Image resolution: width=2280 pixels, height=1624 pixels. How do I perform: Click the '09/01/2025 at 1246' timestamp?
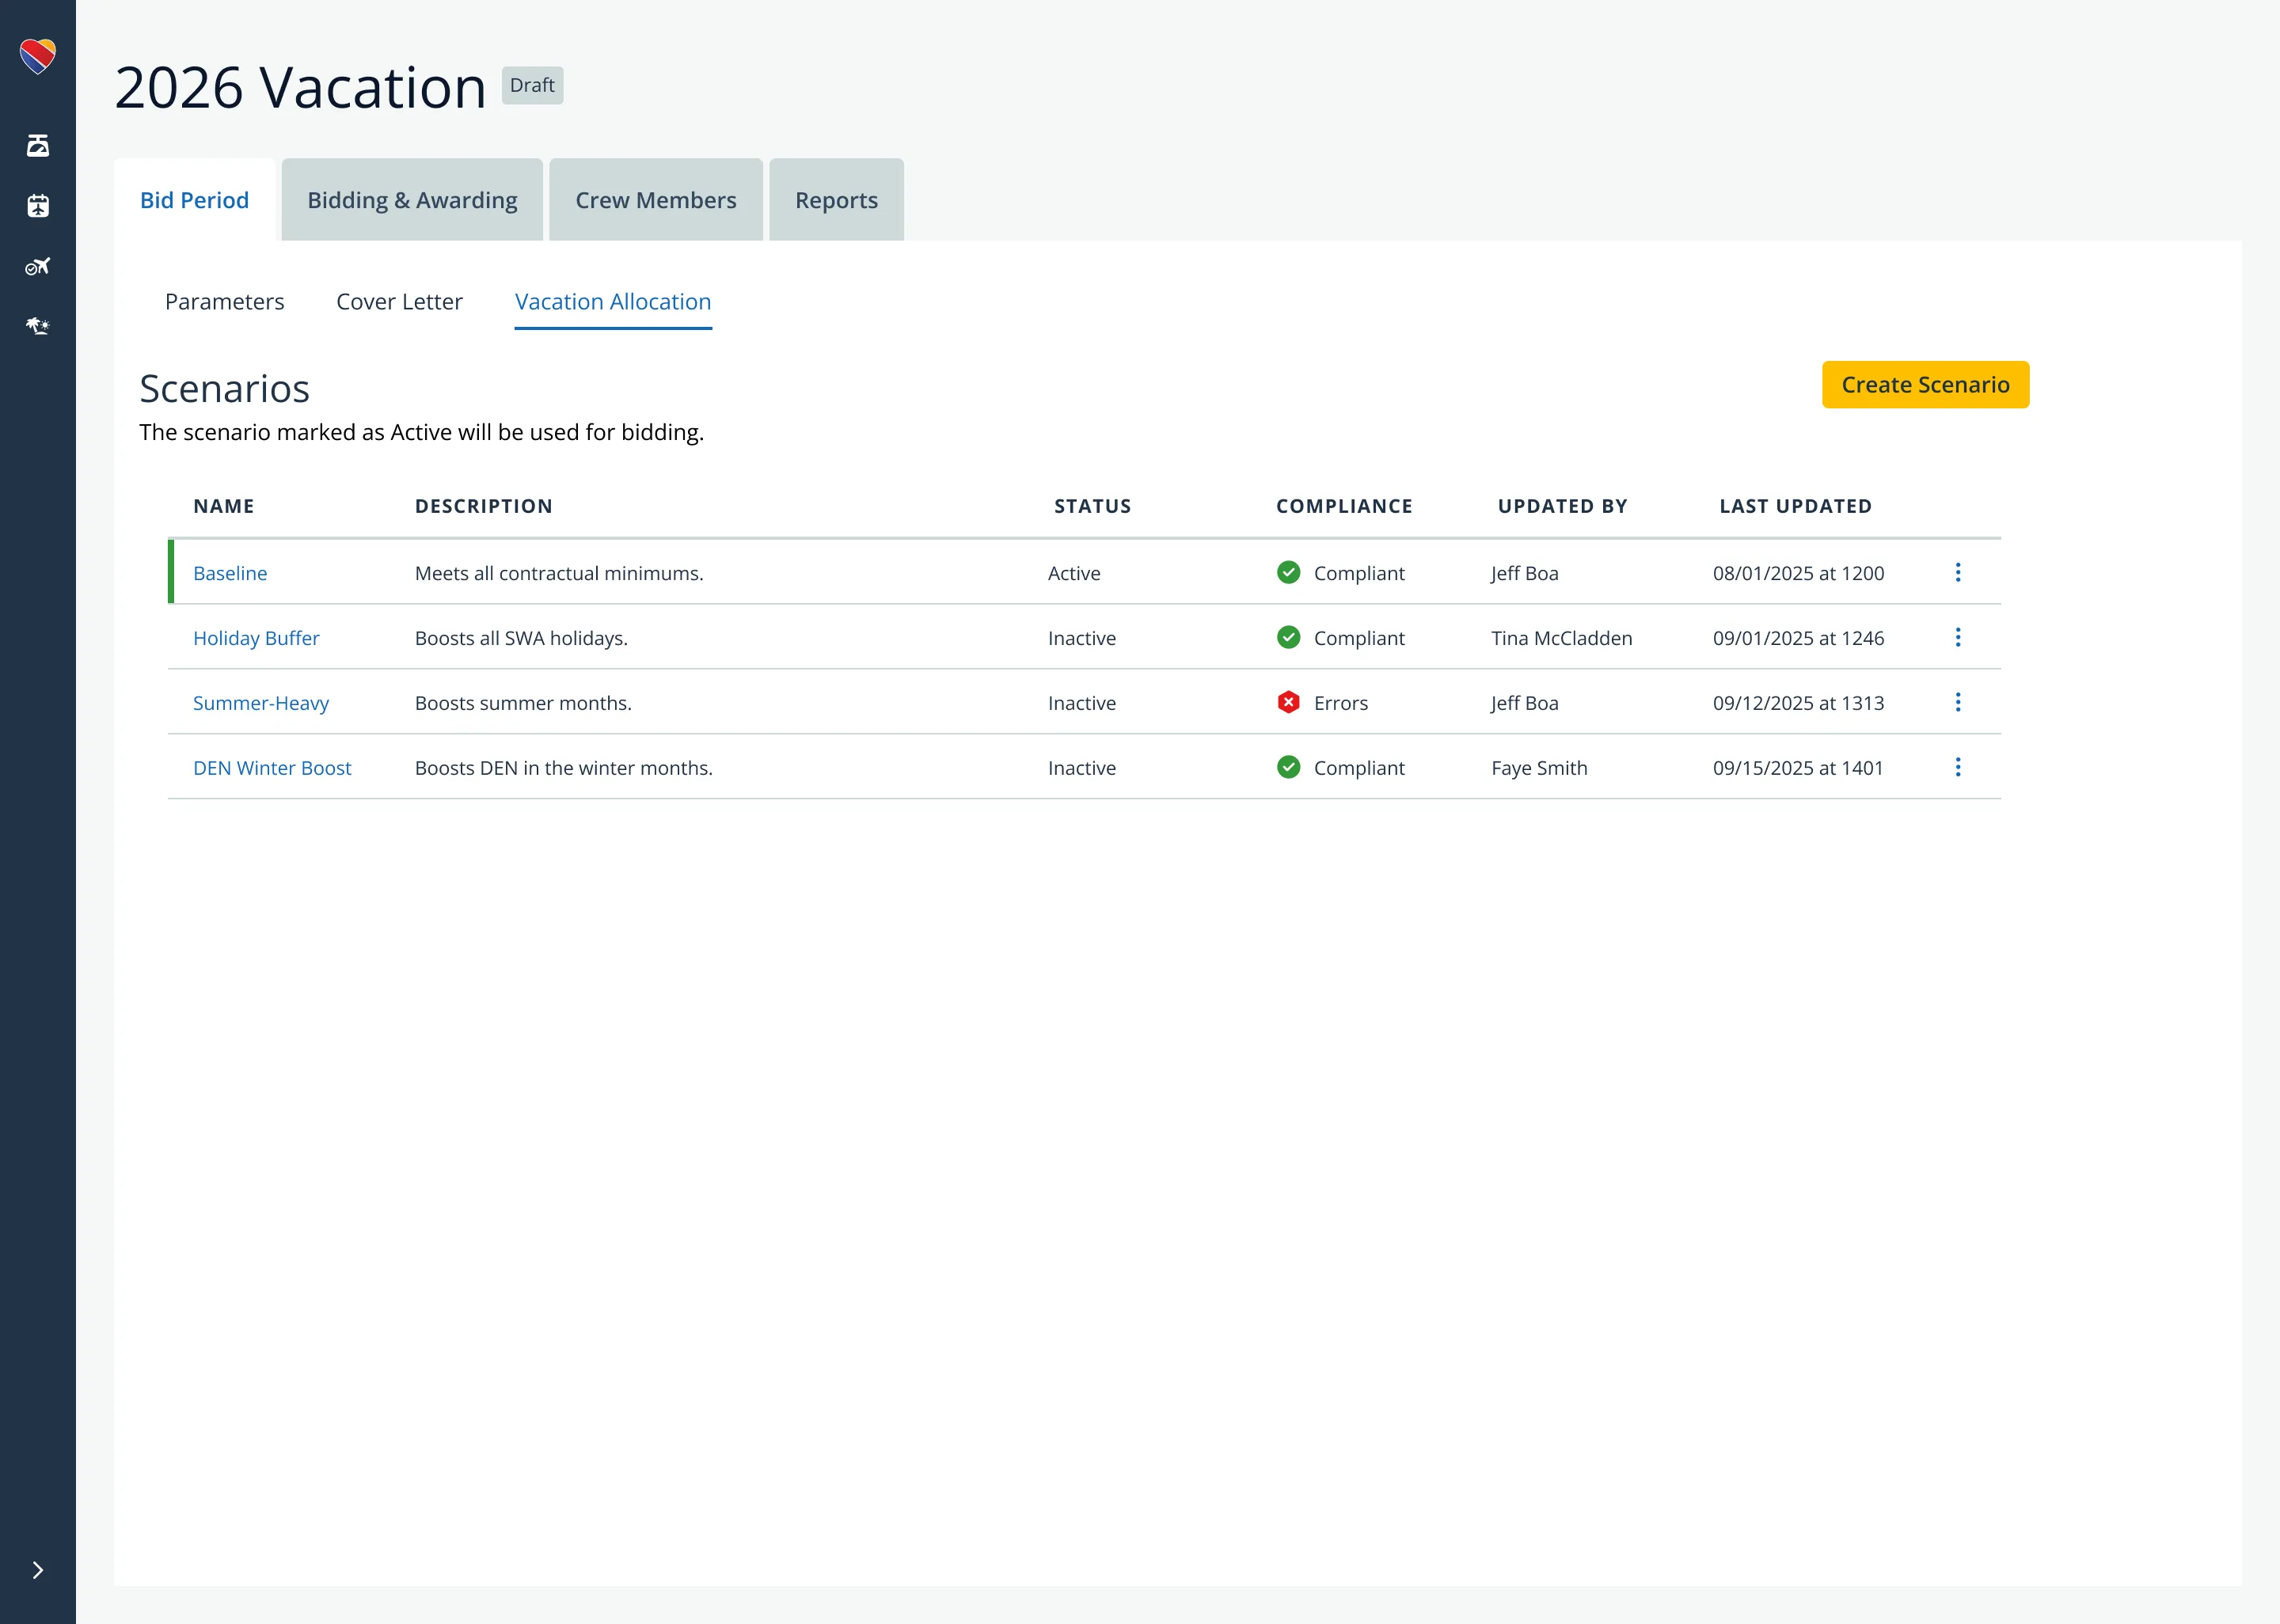click(x=1798, y=638)
